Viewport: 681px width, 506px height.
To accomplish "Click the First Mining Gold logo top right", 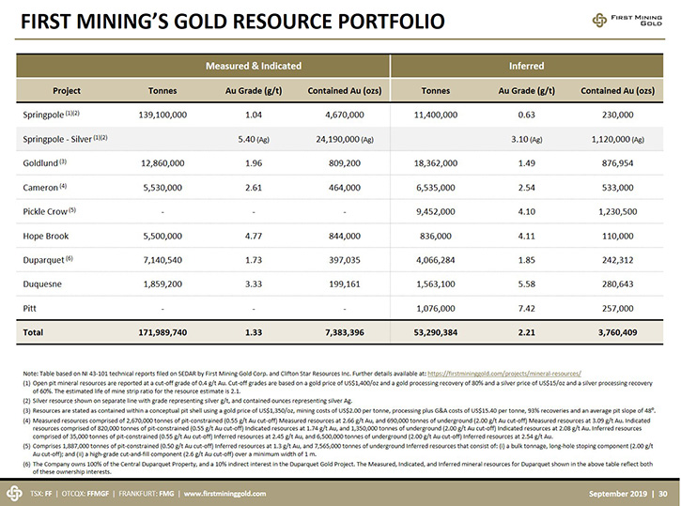I will tap(627, 20).
